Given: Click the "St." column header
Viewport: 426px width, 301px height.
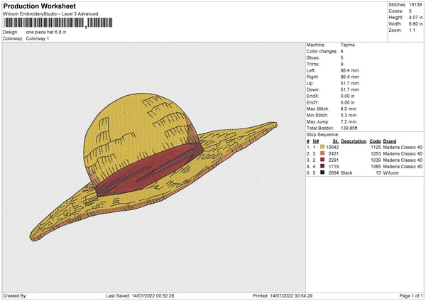Looking at the screenshot, I should 336,141.
